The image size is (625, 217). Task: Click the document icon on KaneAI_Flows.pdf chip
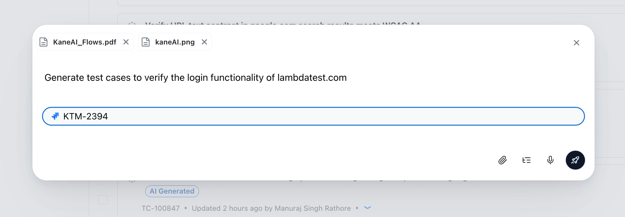point(43,42)
